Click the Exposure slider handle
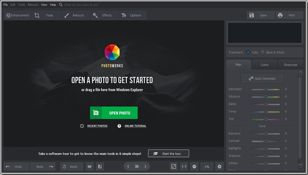Image resolution: width=308 pixels, height=175 pixels. [x=266, y=134]
